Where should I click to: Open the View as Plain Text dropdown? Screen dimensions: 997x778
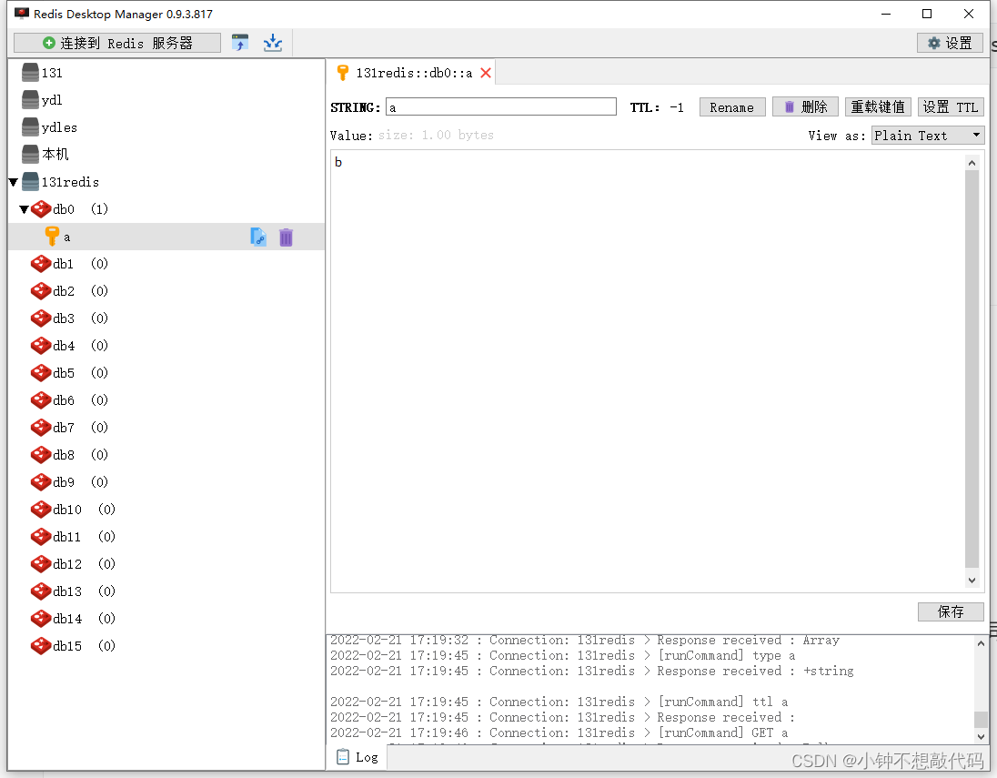pos(928,136)
